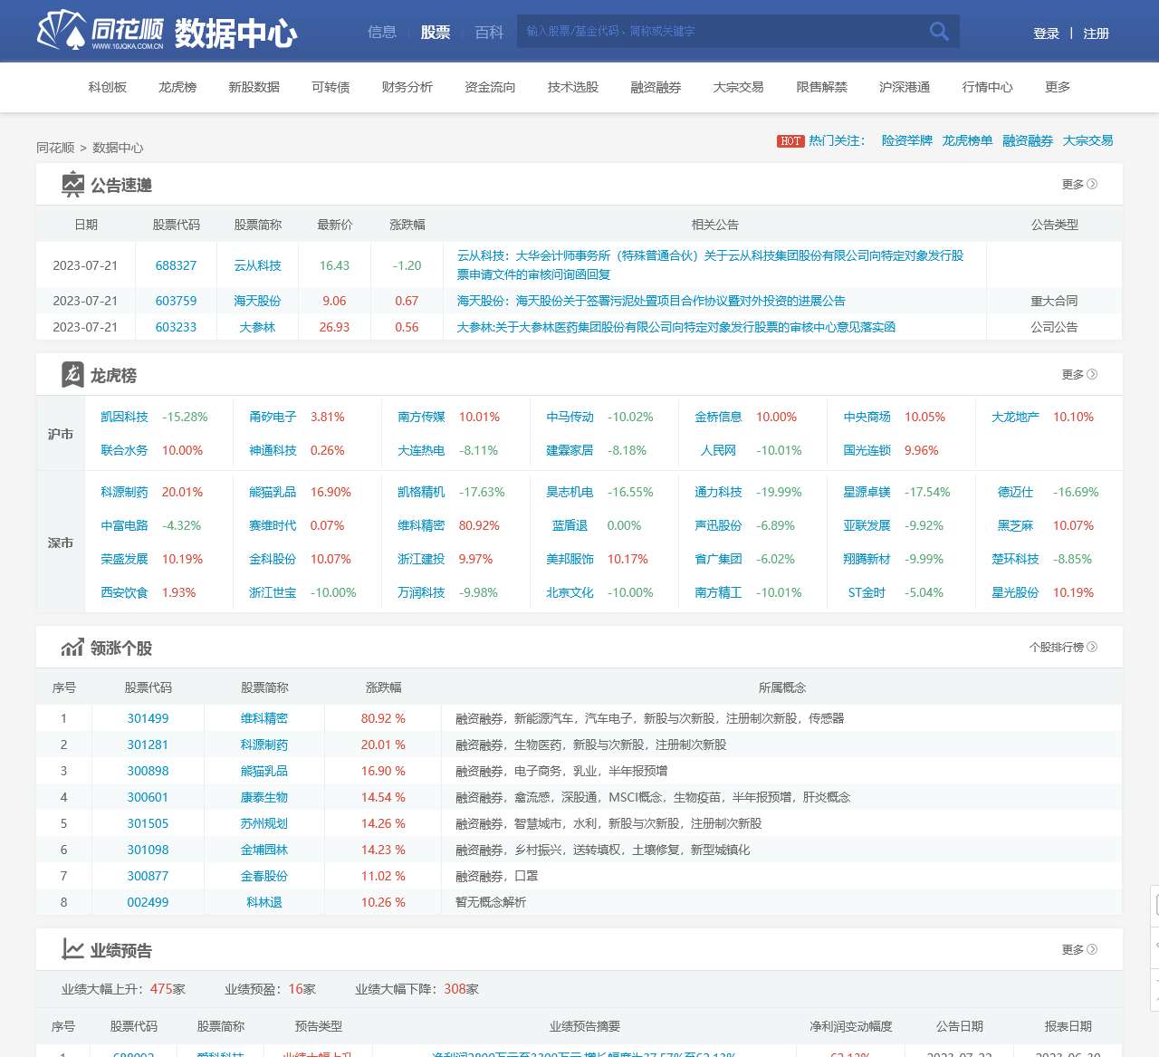Open the 财务分析 navigation item

pos(407,87)
